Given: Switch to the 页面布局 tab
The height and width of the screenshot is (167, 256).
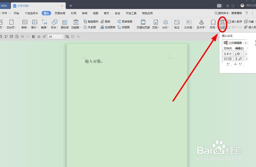Looking at the screenshot, I should coord(60,13).
